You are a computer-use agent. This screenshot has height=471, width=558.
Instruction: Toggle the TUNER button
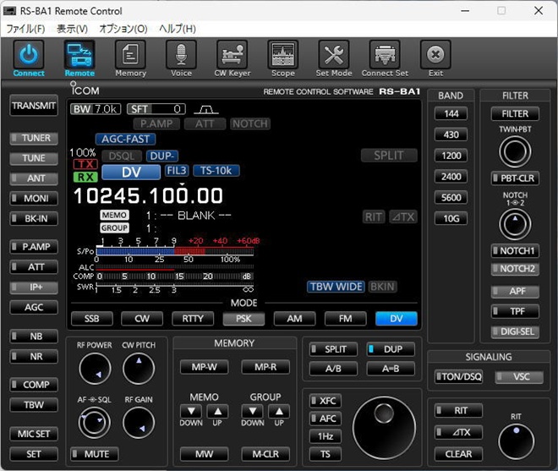[x=34, y=138]
